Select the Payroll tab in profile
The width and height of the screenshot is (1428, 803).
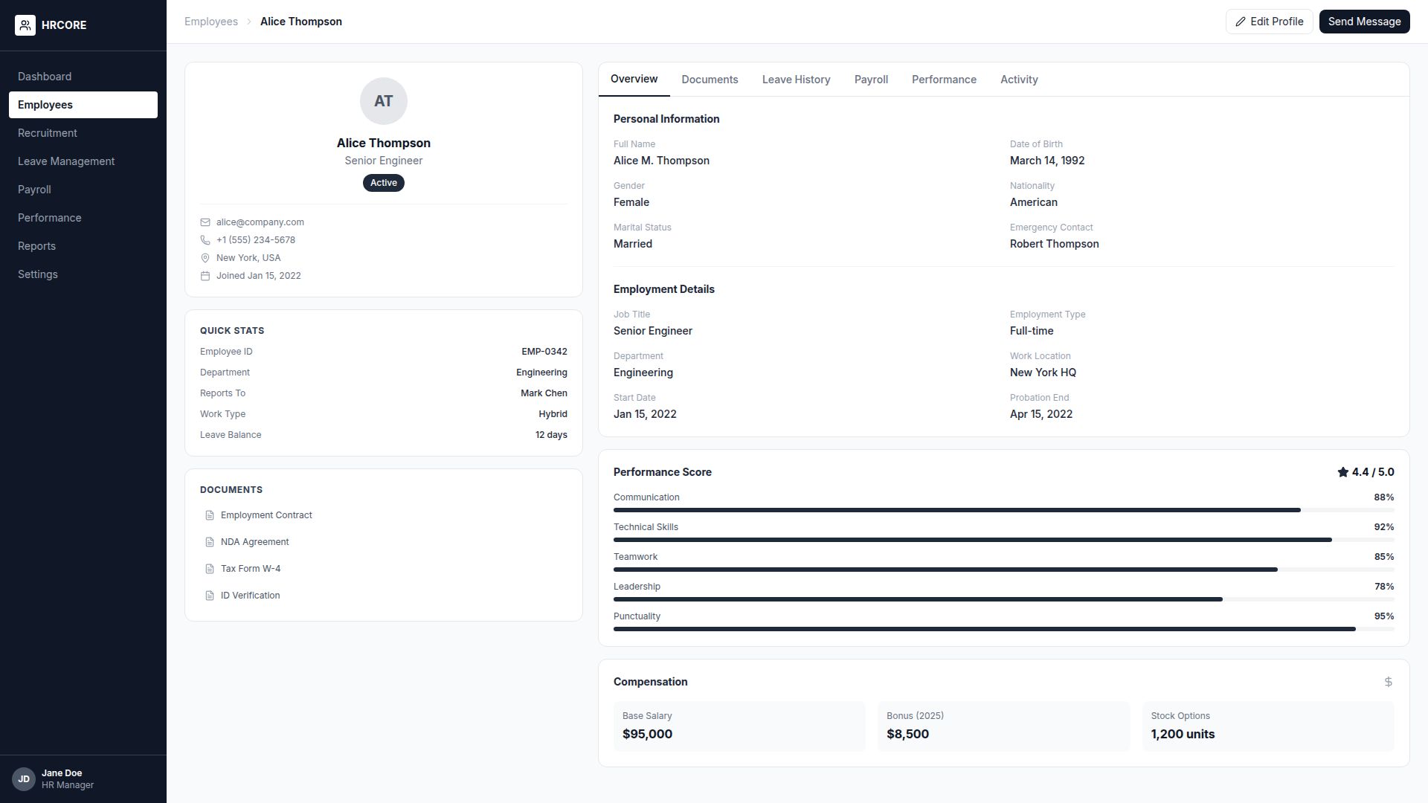[x=871, y=80]
